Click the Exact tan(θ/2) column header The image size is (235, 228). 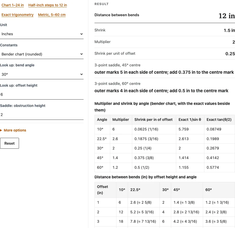point(219,120)
